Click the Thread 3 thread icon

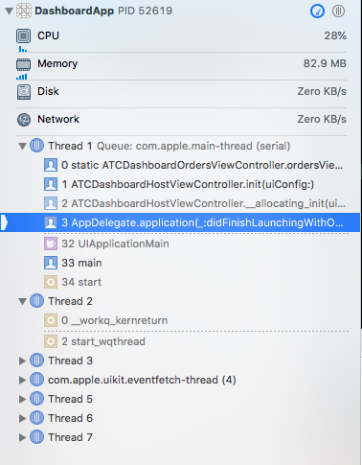[x=36, y=360]
